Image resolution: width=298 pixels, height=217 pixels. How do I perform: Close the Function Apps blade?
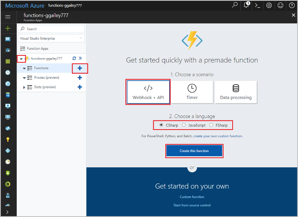(x=293, y=15)
